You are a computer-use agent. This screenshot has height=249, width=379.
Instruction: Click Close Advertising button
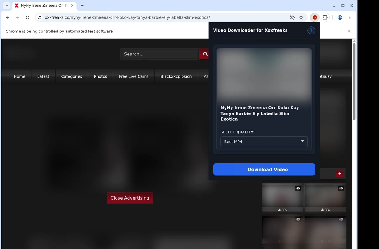(130, 198)
